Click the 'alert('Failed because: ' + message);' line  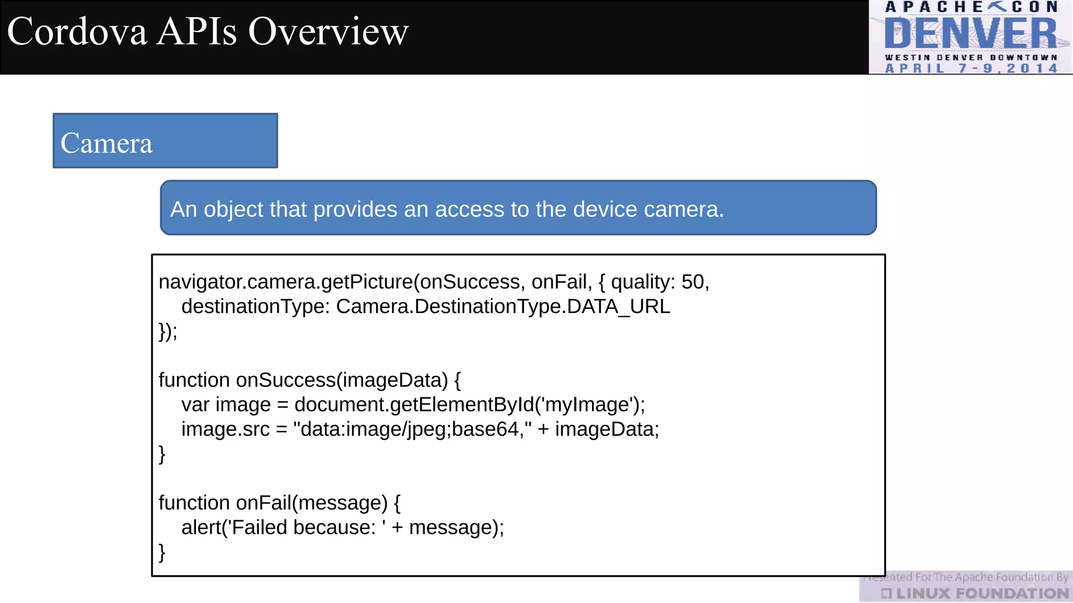click(x=343, y=528)
